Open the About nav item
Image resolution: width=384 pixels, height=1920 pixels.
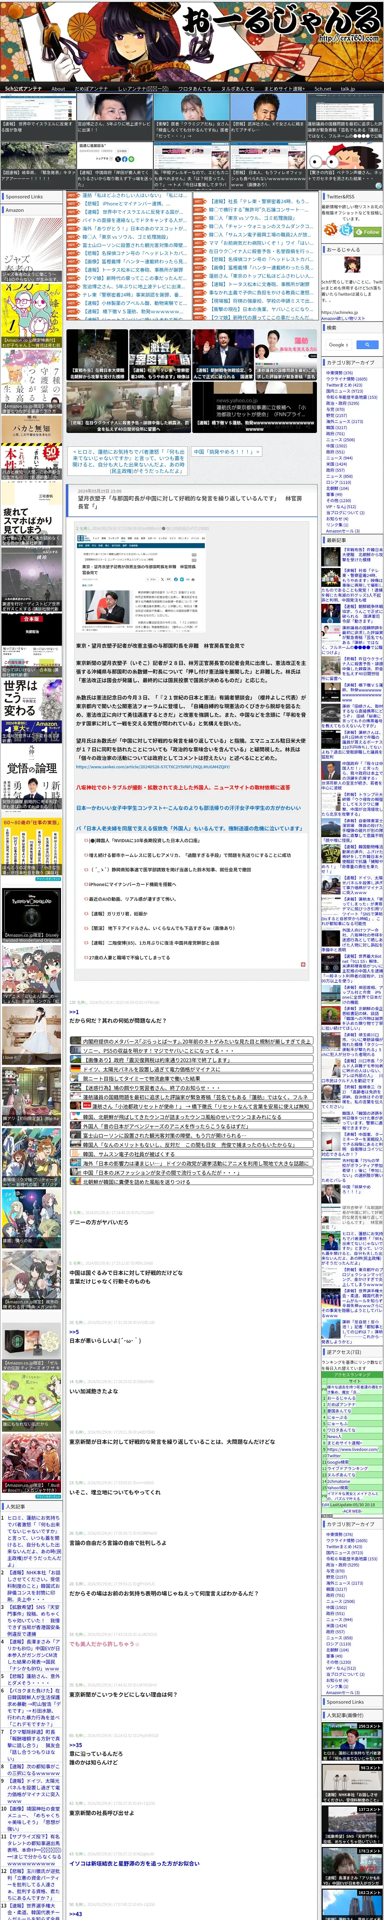pyautogui.click(x=58, y=89)
